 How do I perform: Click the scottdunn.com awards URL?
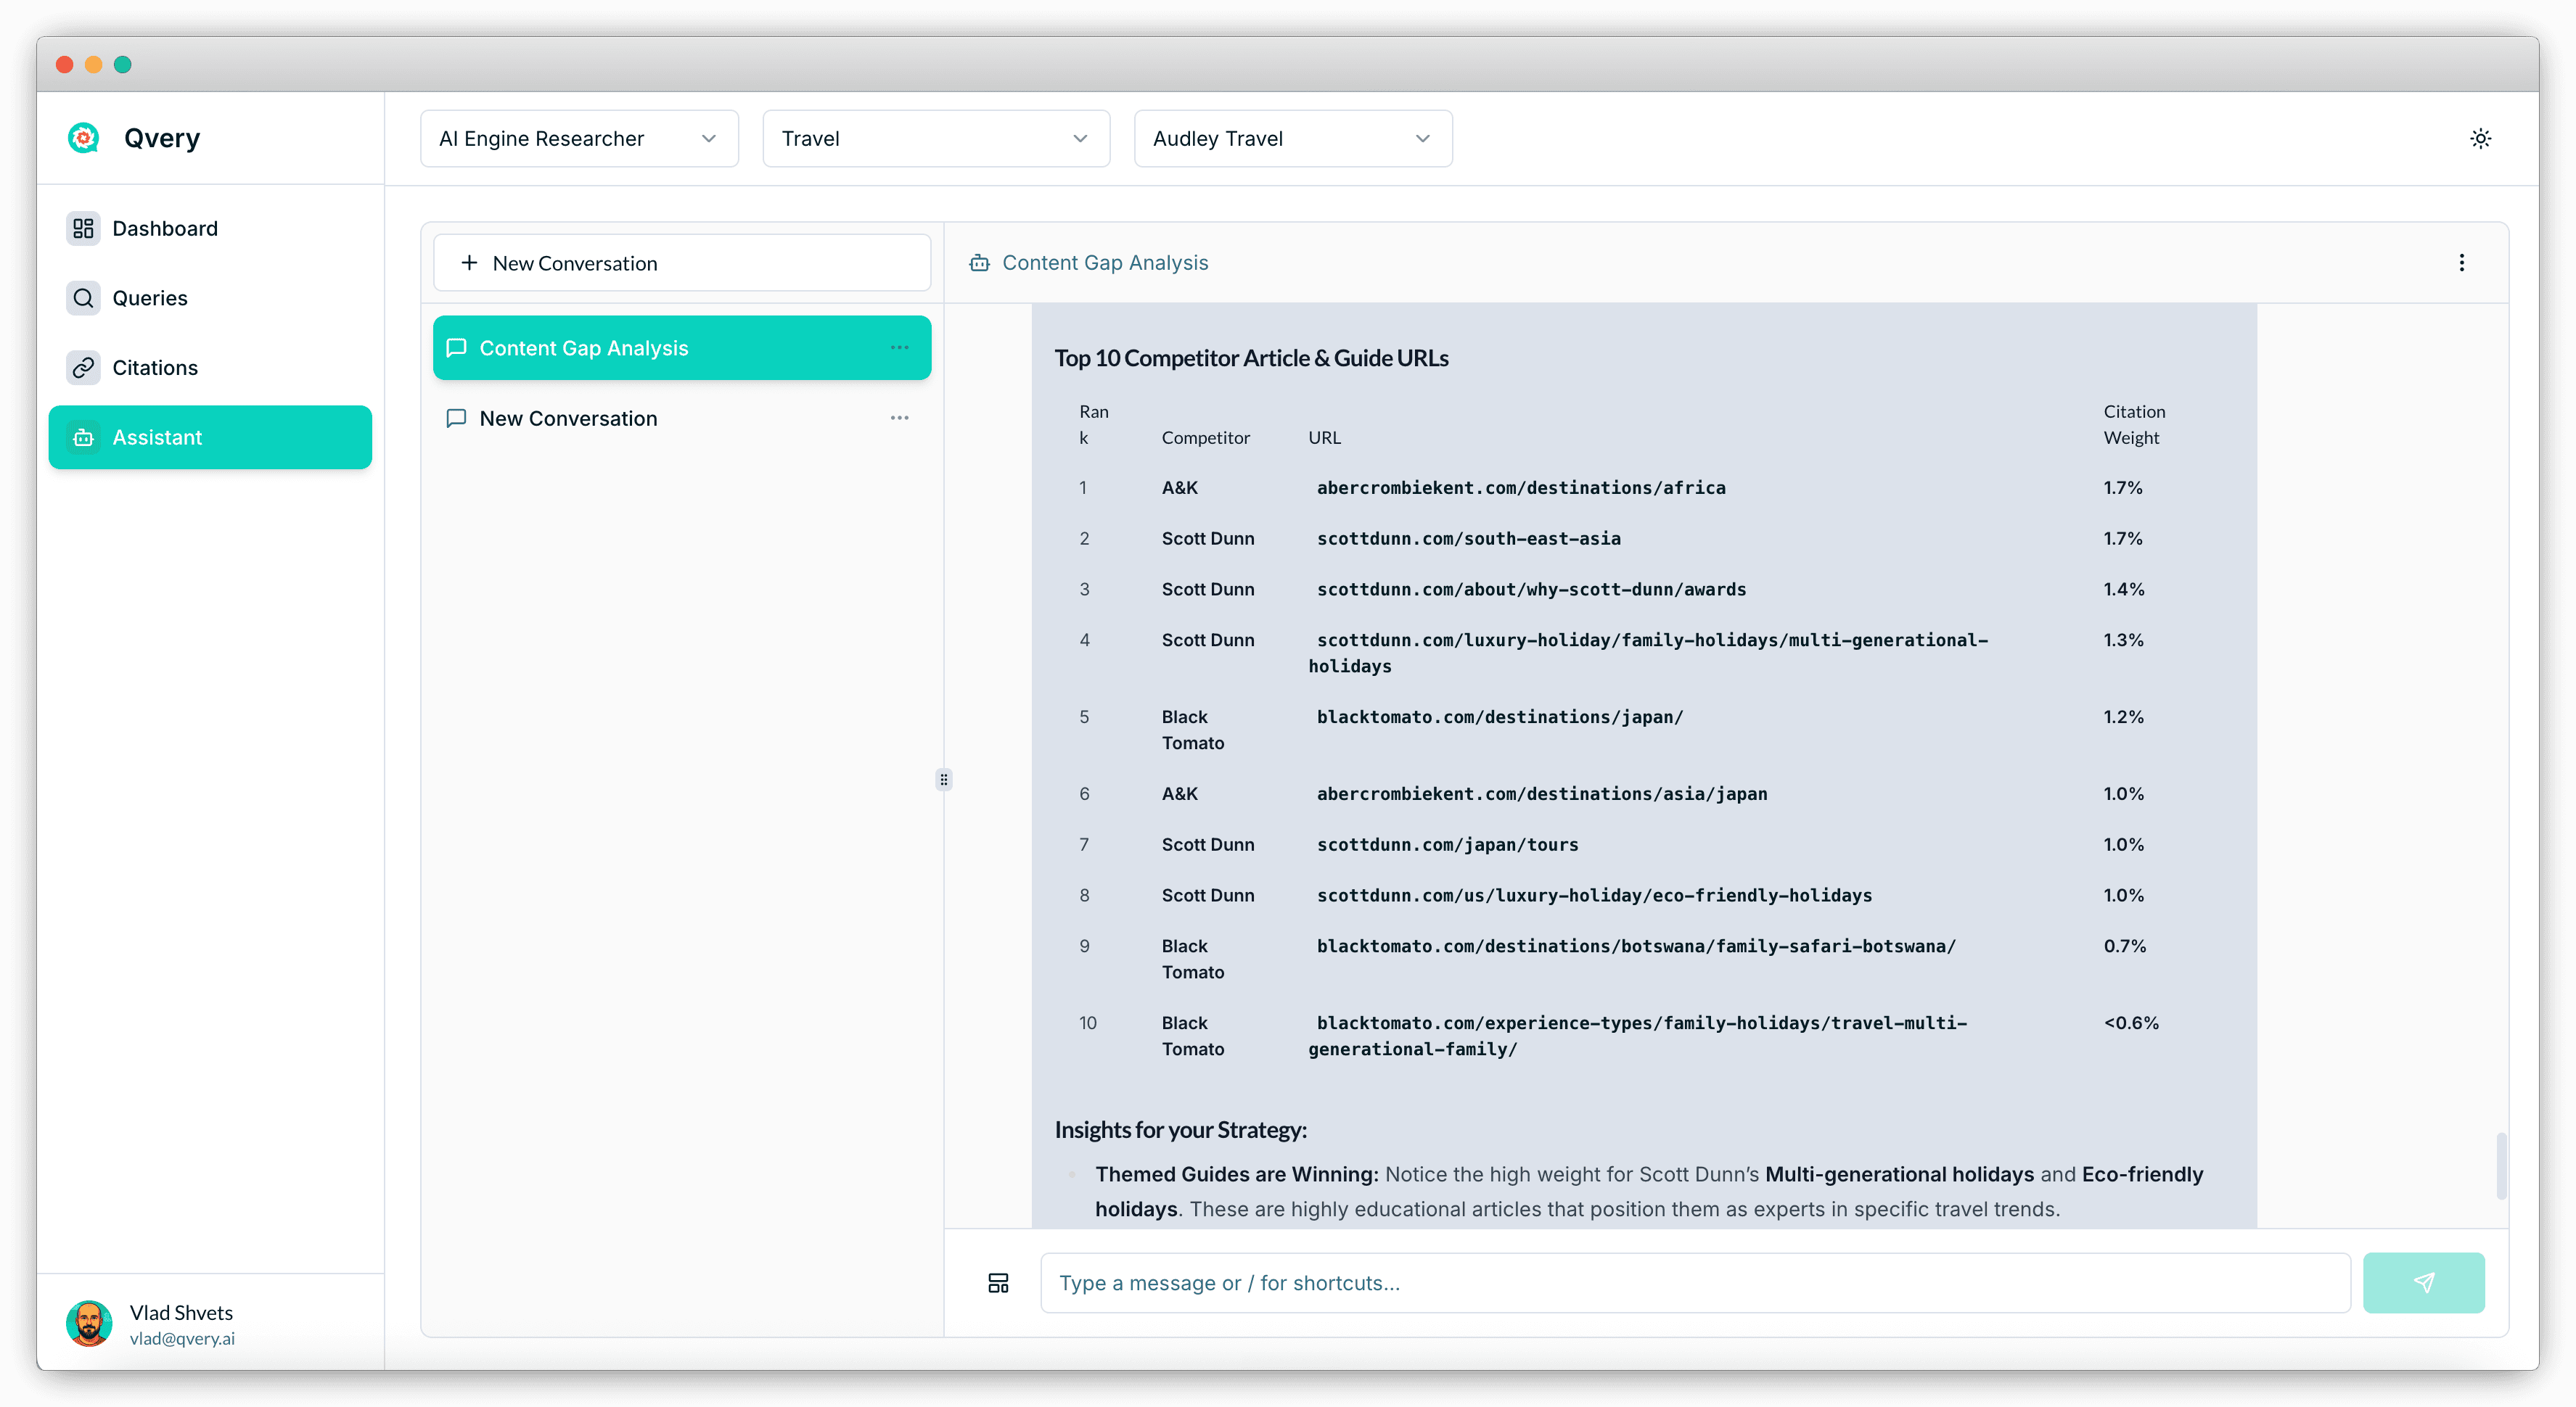click(1531, 590)
